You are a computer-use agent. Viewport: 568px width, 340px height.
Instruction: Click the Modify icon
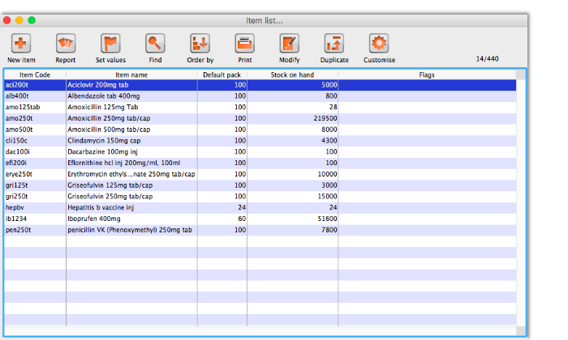click(290, 44)
